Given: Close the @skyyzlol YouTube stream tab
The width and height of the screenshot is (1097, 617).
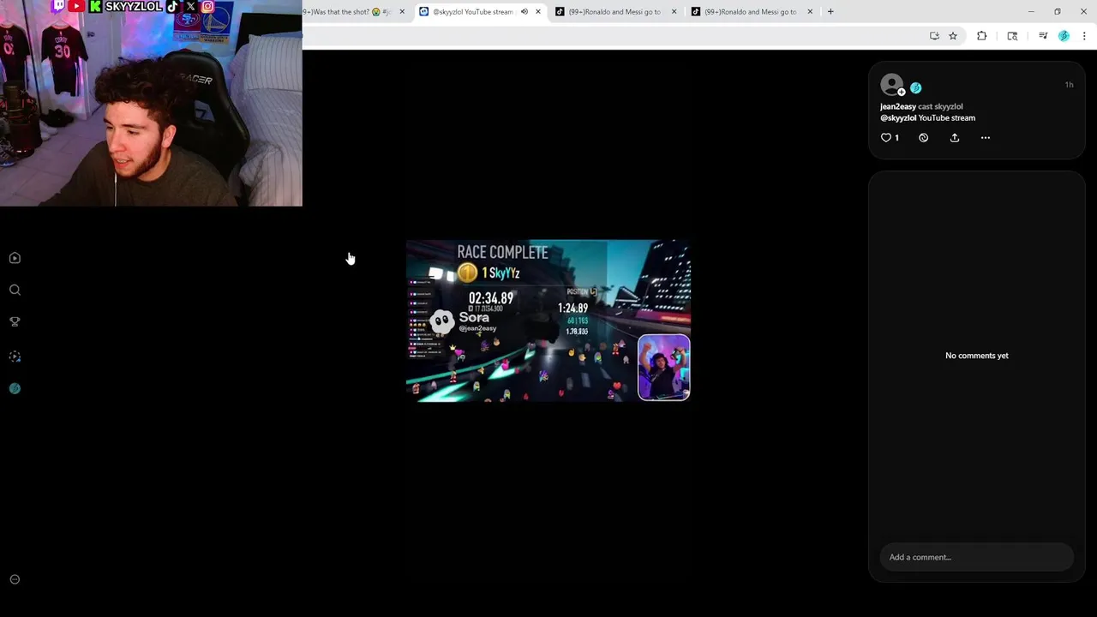Looking at the screenshot, I should (x=537, y=12).
